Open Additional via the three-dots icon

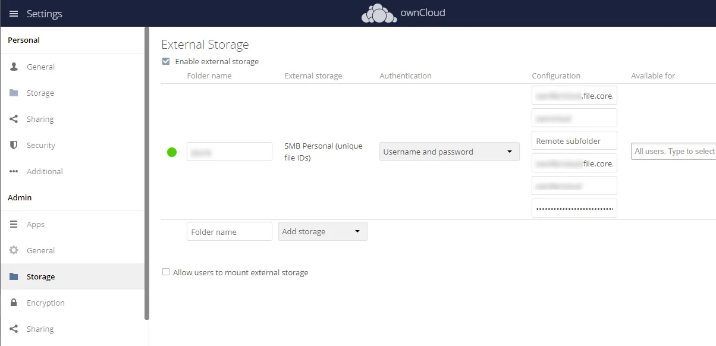[14, 171]
